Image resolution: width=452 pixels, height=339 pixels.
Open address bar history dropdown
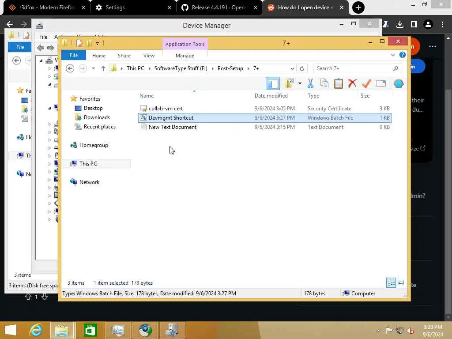(x=292, y=68)
